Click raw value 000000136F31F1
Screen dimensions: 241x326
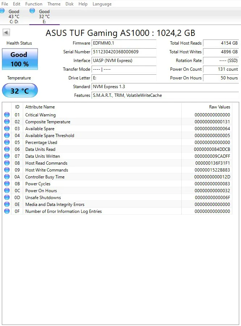(212, 163)
